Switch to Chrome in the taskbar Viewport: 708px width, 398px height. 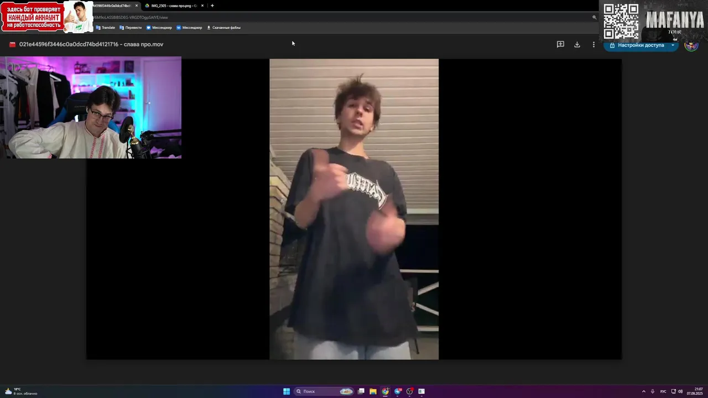(x=386, y=391)
